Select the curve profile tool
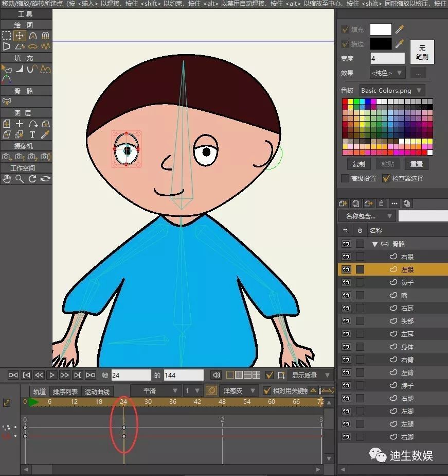This screenshot has height=476, width=448. (x=45, y=69)
